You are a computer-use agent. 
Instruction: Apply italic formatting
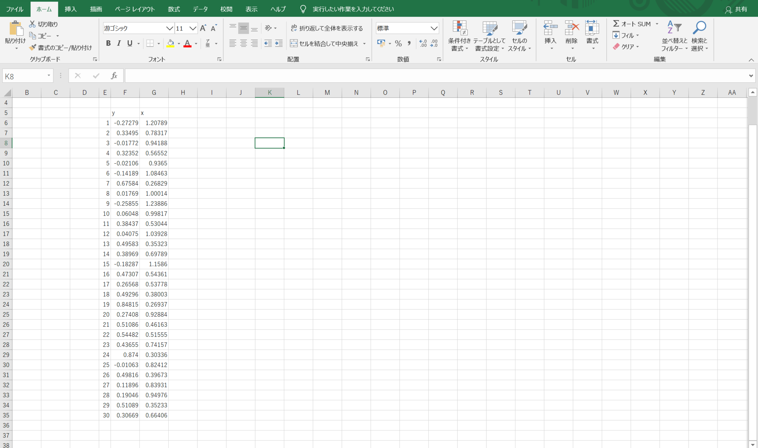[119, 43]
